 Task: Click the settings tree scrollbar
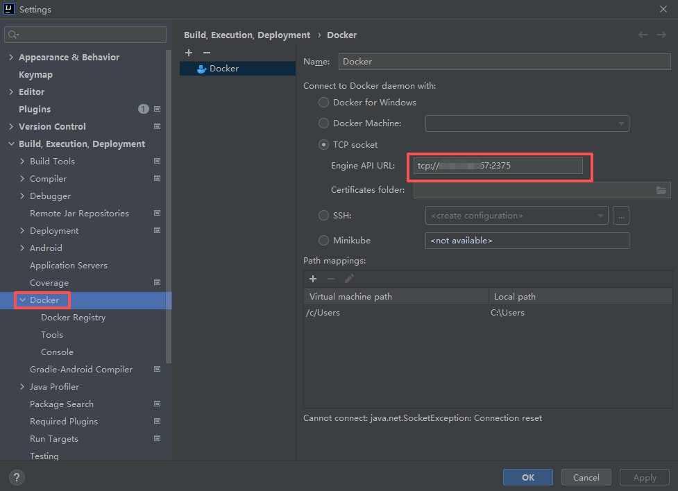(169, 207)
